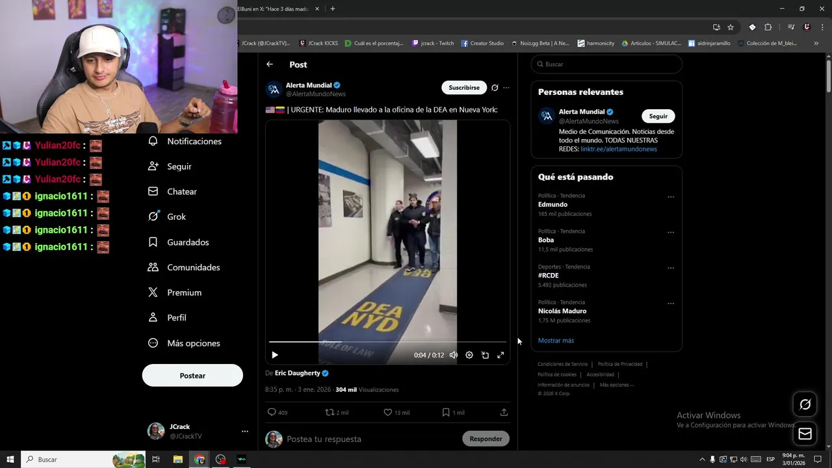Screen dimensions: 832x468
Task: Open File Explorer from the taskbar
Action: pos(177,460)
